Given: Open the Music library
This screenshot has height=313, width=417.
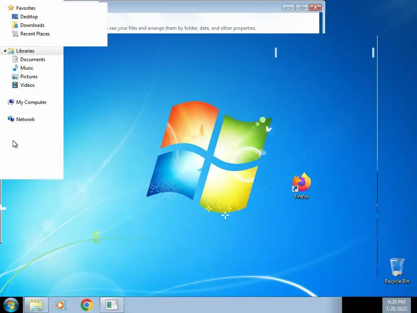Looking at the screenshot, I should pyautogui.click(x=27, y=68).
